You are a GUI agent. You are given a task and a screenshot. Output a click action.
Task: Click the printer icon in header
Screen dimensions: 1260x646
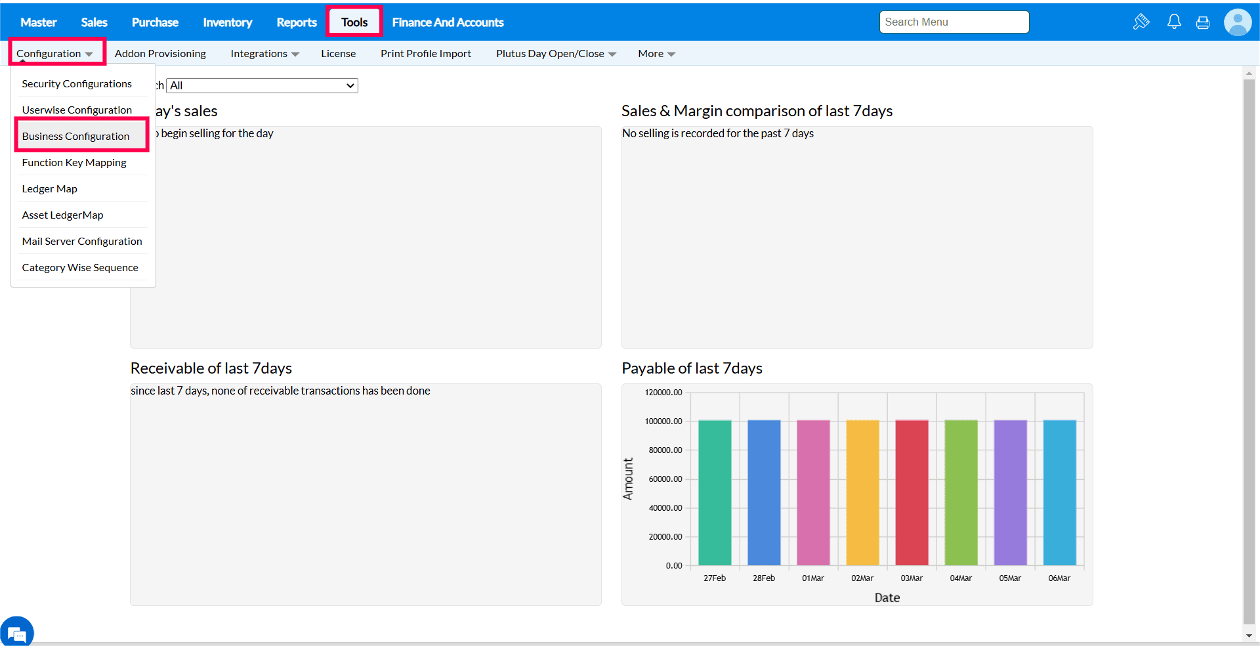point(1203,23)
